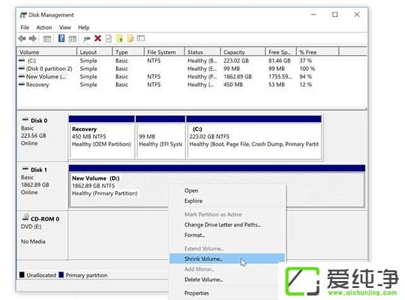Click the Disk Management title bar icon

pos(23,15)
